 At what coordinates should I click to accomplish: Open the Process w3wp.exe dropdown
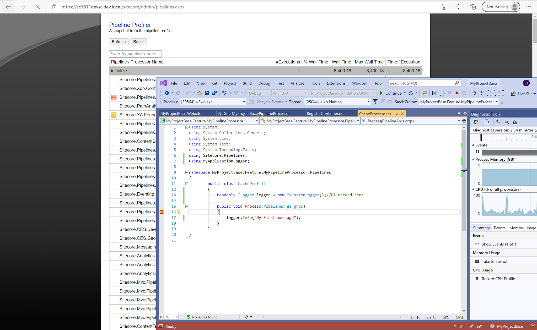[244, 102]
